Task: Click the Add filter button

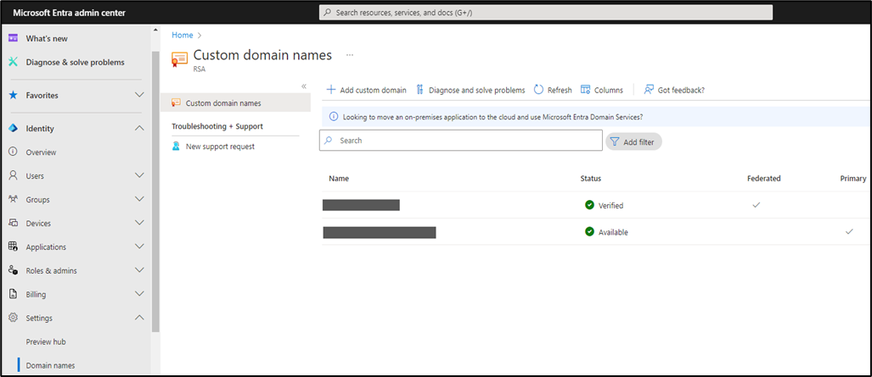Action: pos(633,142)
